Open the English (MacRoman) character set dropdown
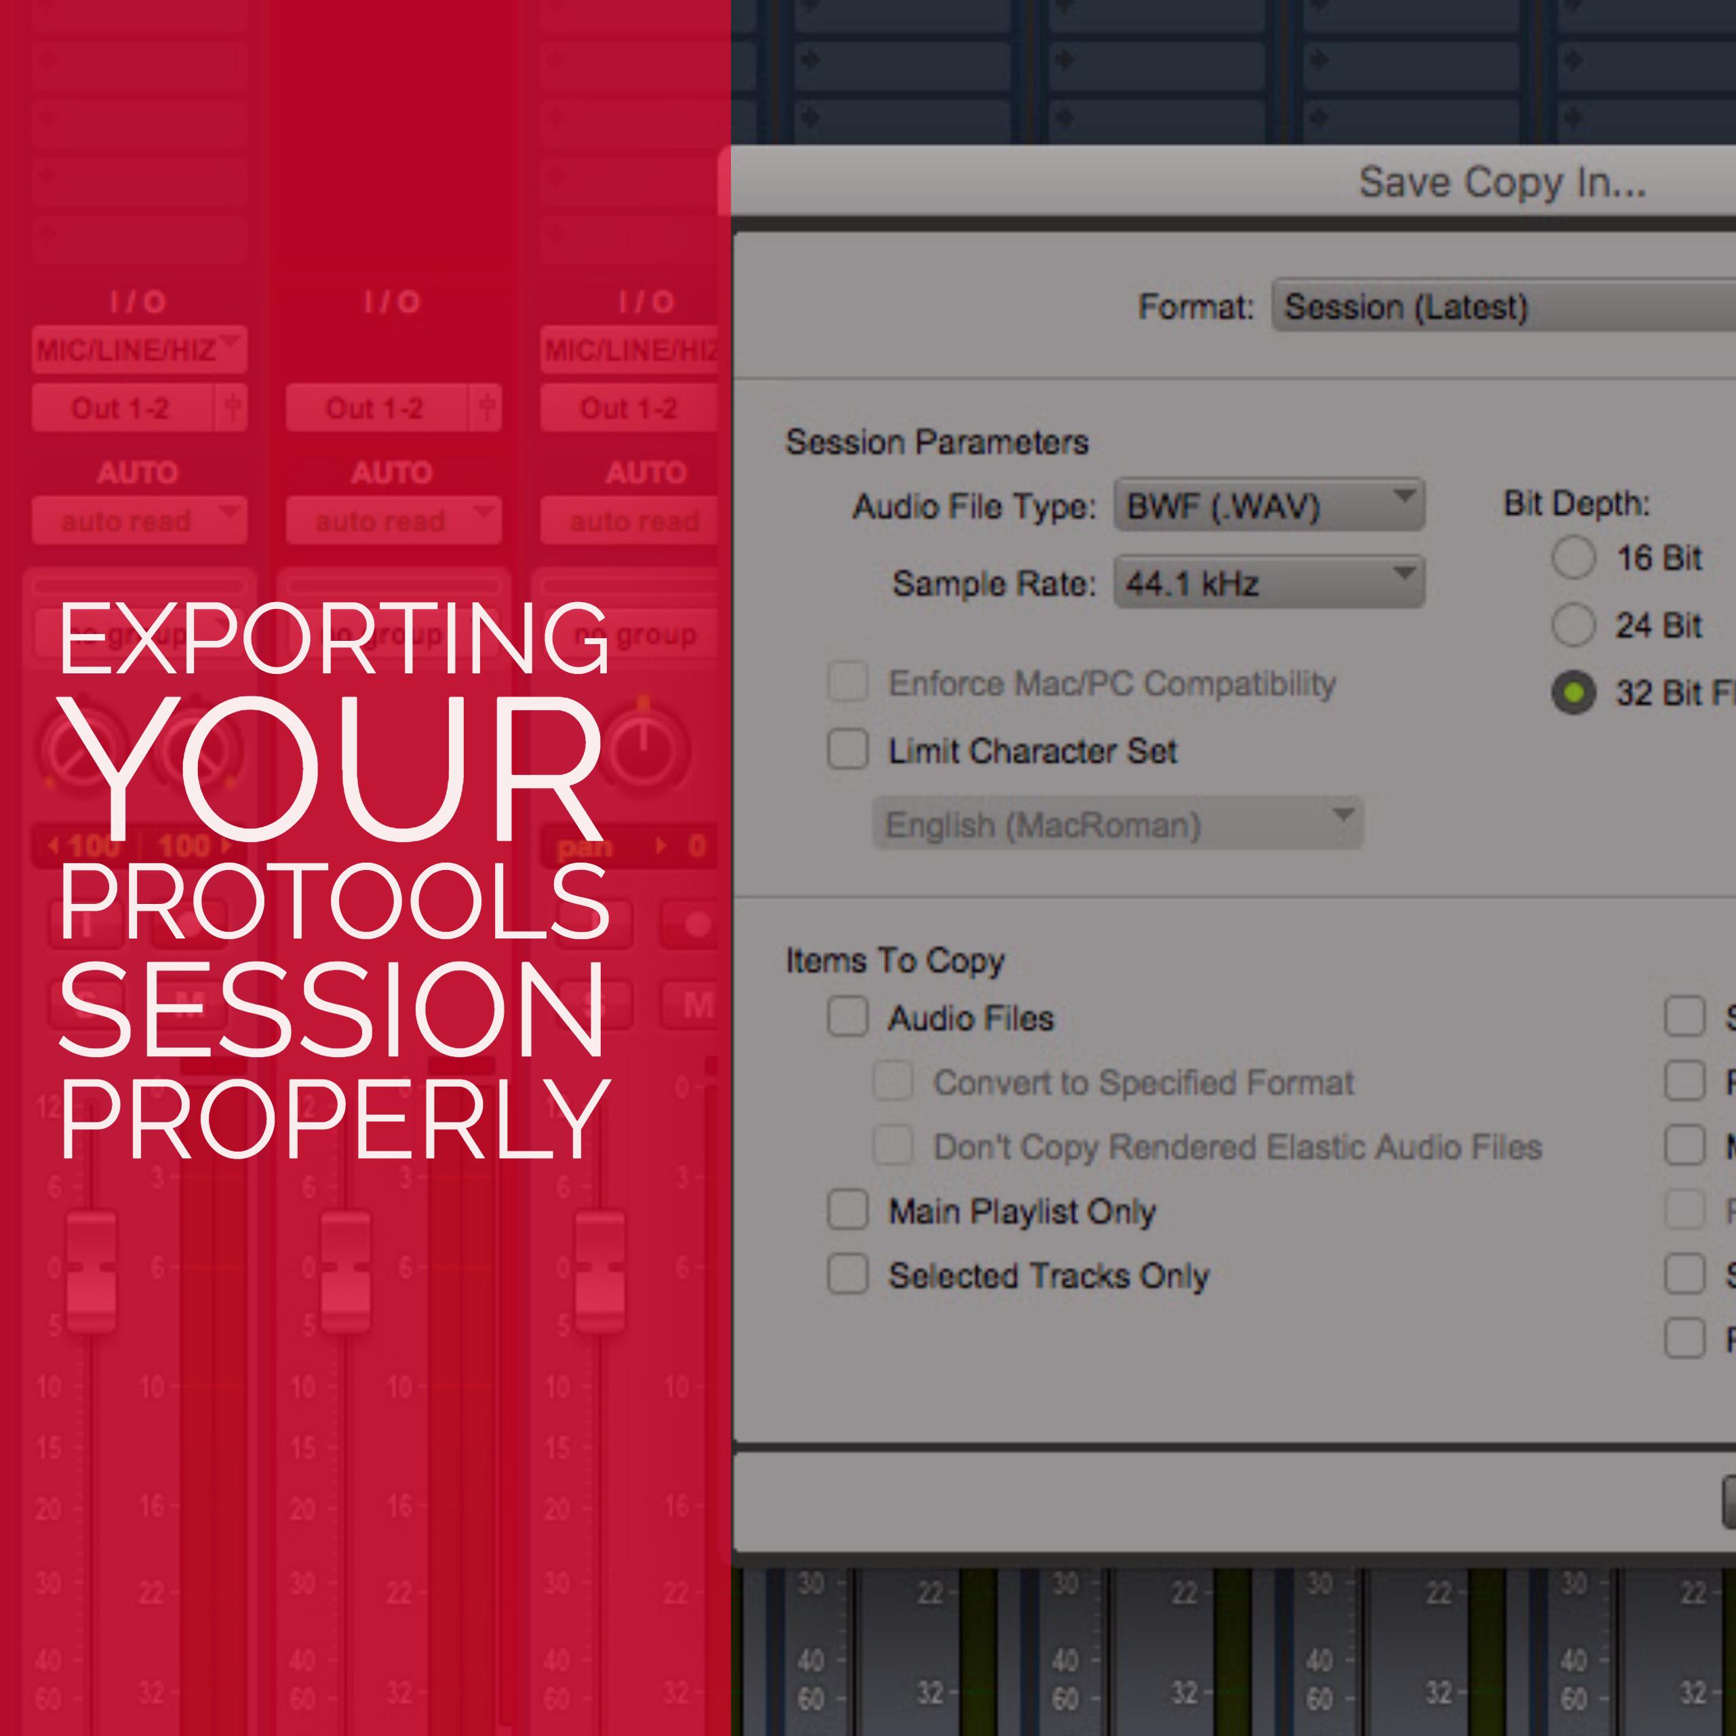This screenshot has width=1736, height=1736. click(1117, 824)
